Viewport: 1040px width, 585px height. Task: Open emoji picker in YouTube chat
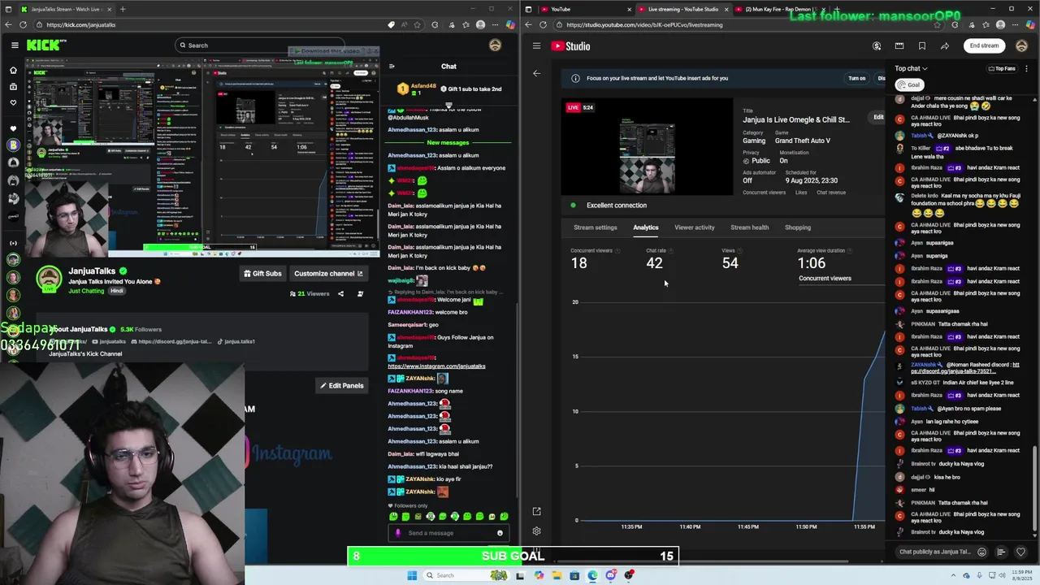tap(981, 552)
